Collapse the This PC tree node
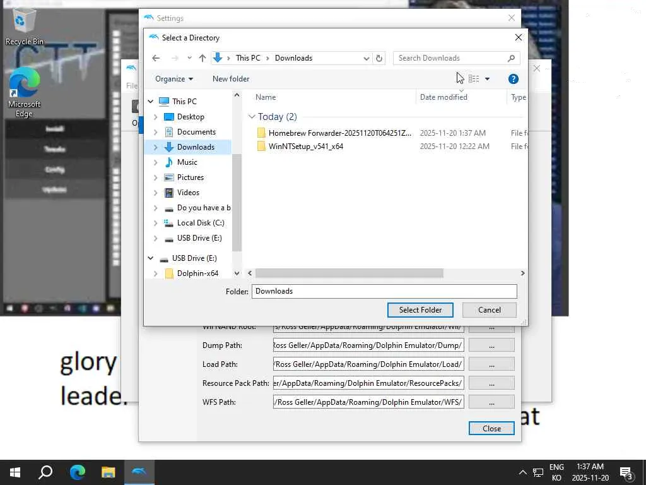 point(151,102)
